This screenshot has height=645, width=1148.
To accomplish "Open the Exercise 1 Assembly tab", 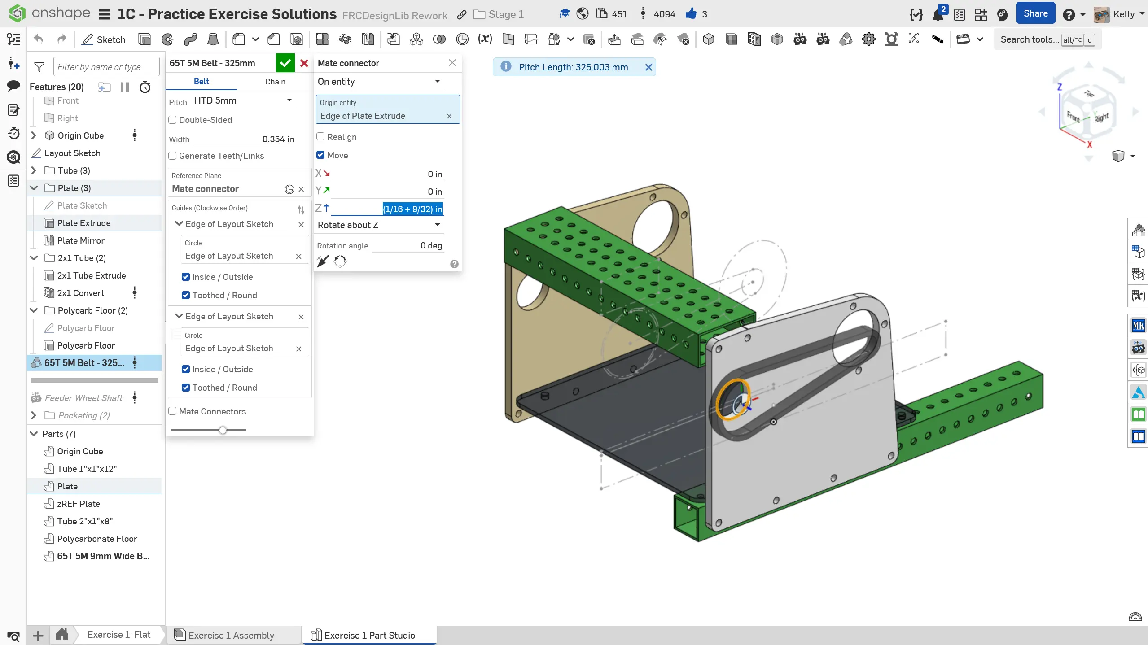I will pos(231,635).
